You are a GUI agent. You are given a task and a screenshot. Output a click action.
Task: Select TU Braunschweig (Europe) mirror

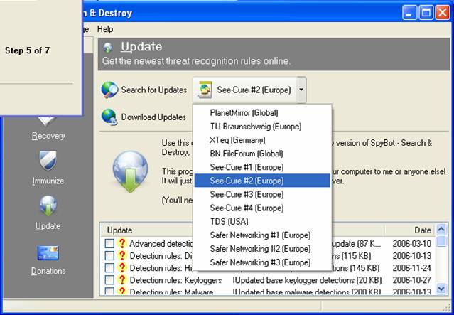pyautogui.click(x=262, y=127)
